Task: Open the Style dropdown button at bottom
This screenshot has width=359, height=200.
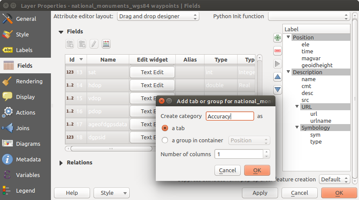Action: coord(112,193)
